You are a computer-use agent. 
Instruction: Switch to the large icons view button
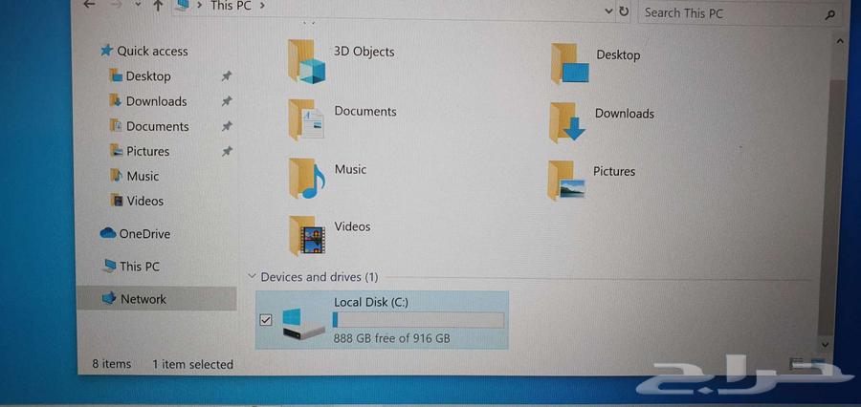[x=817, y=363]
